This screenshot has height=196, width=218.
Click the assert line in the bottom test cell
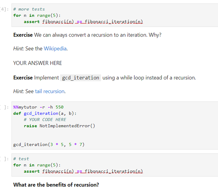pyautogui.click(x=83, y=171)
